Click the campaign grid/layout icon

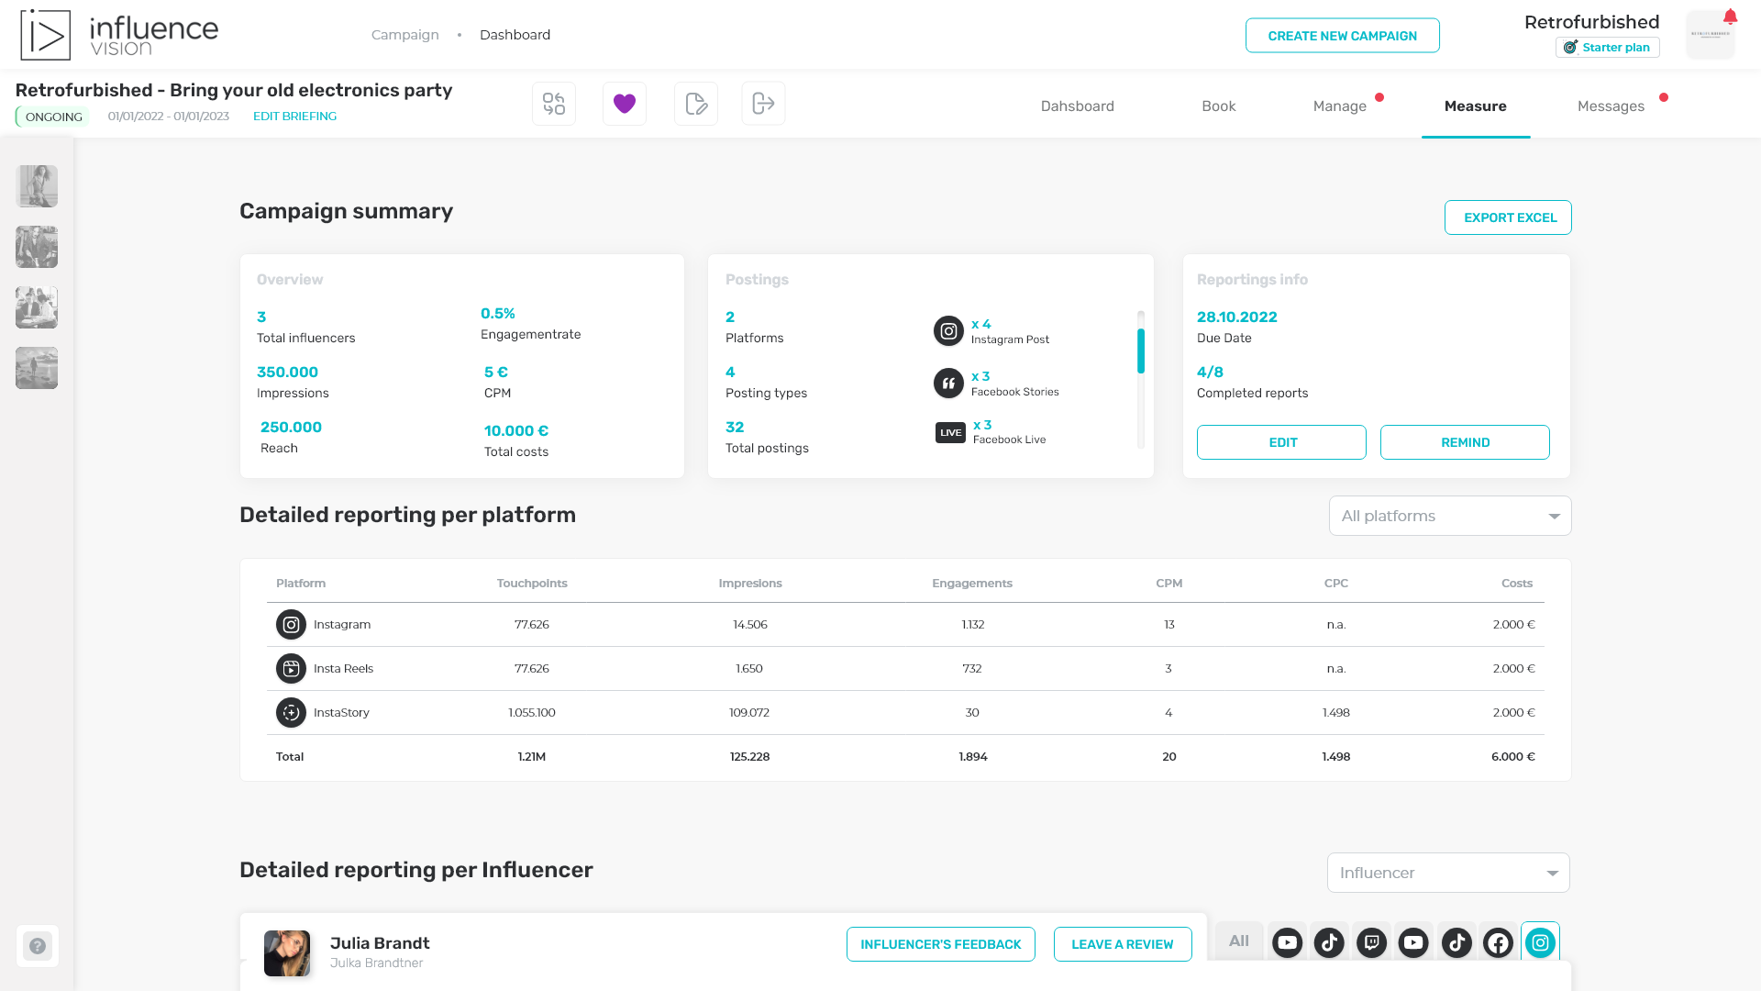coord(553,104)
